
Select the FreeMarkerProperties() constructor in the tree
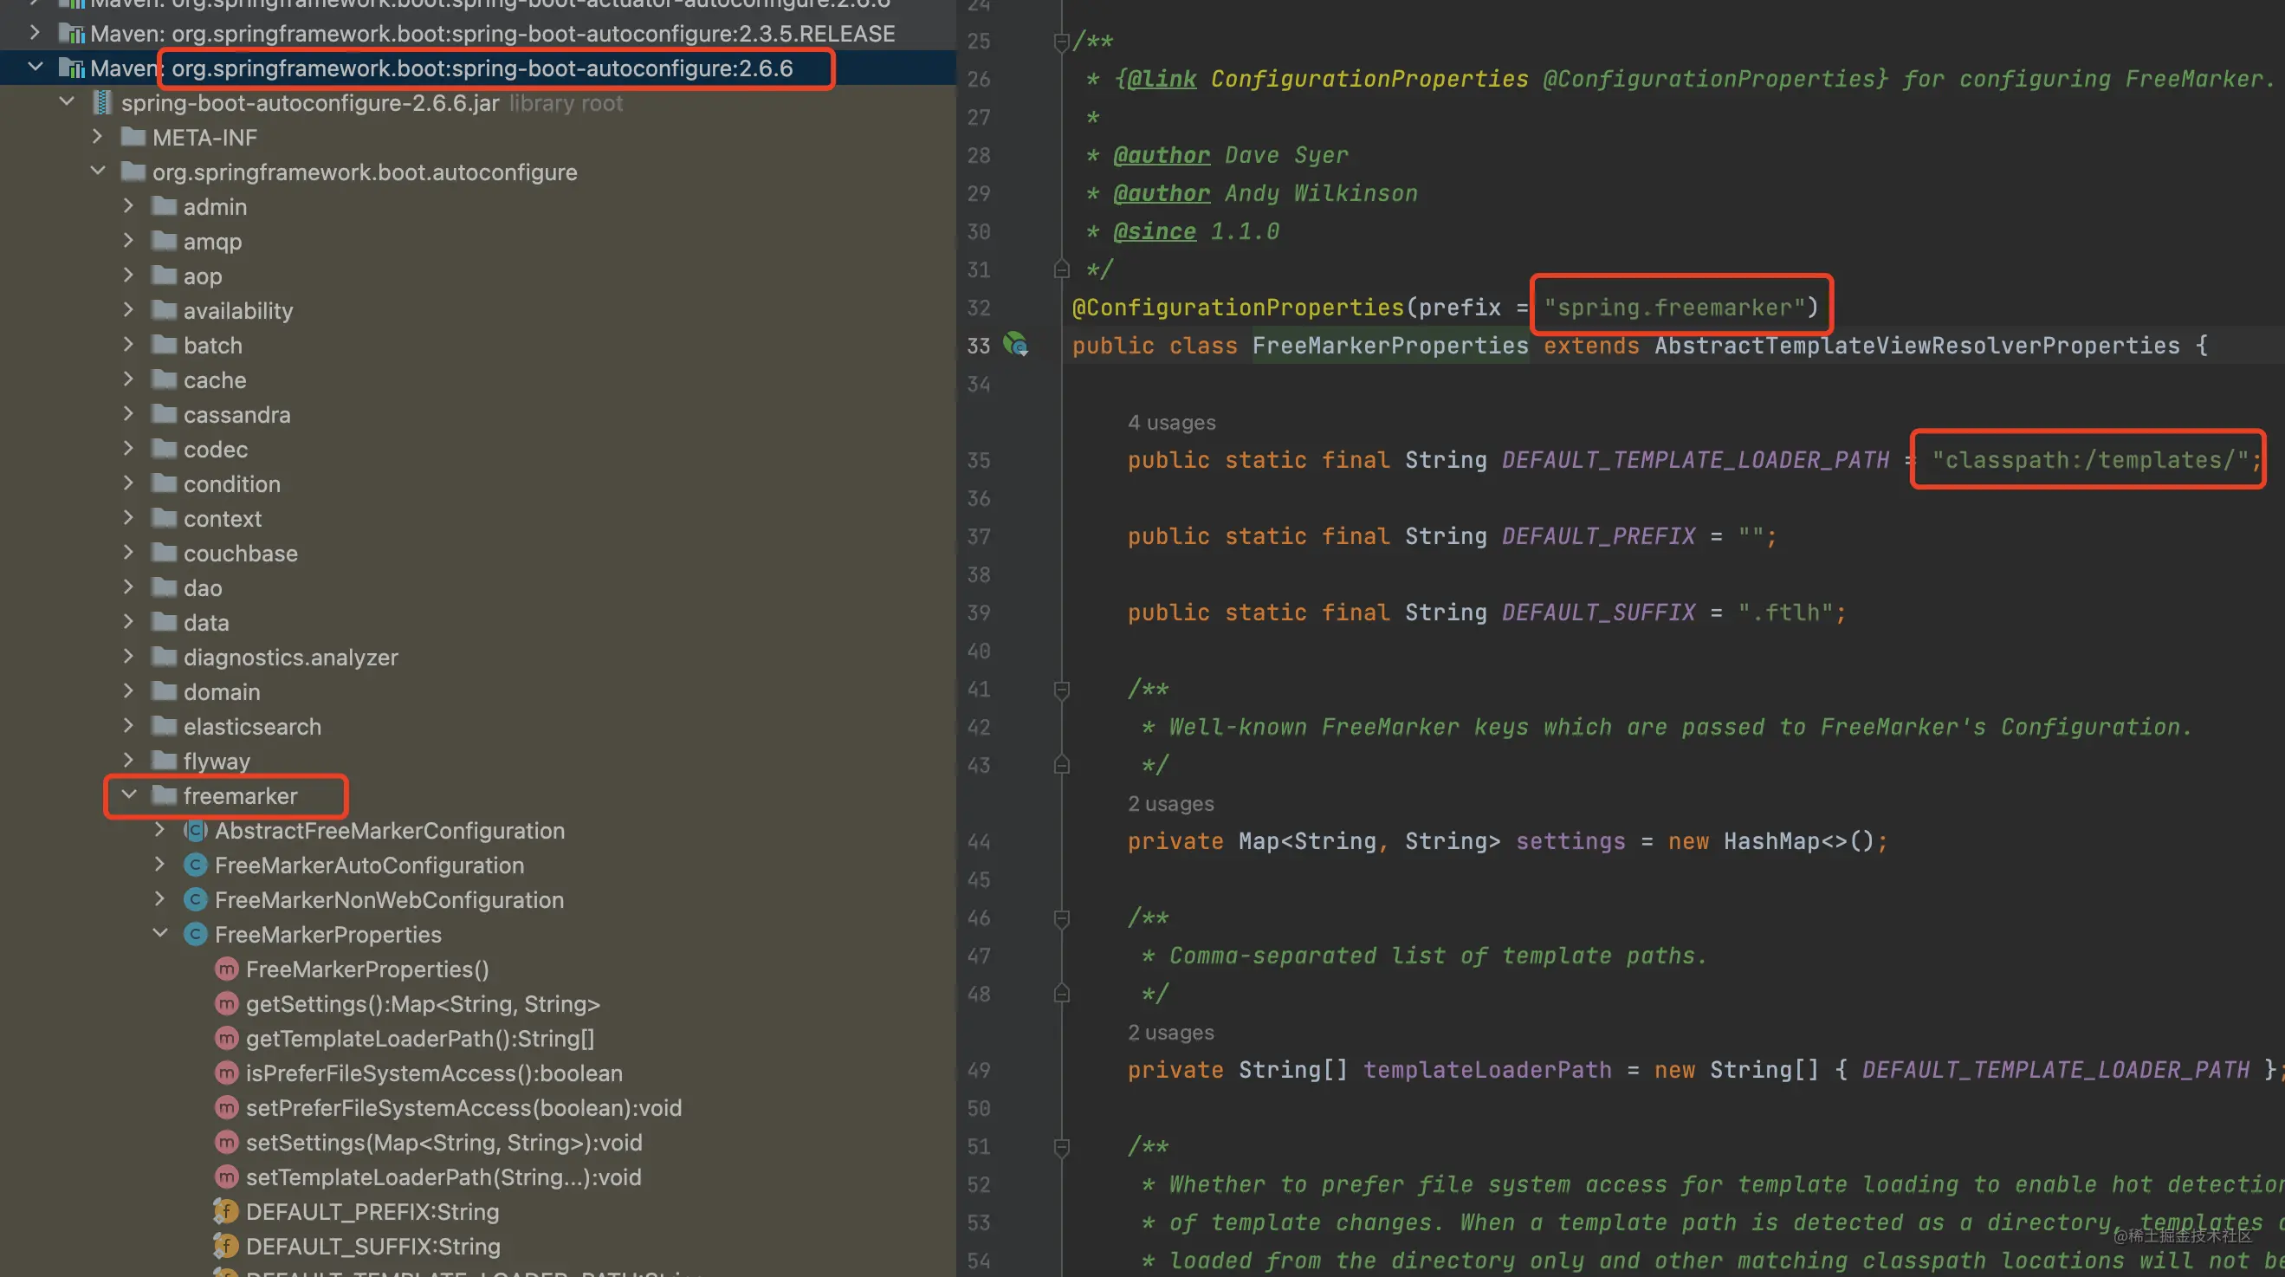367,969
